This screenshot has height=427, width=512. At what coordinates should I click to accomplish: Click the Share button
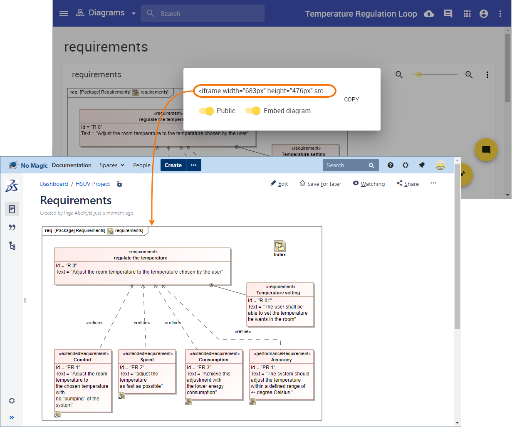click(408, 184)
